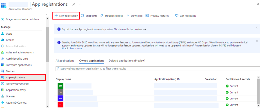Select Users in the Manage menu
This screenshot has height=108, width=265.
pyautogui.click(x=9, y=34)
